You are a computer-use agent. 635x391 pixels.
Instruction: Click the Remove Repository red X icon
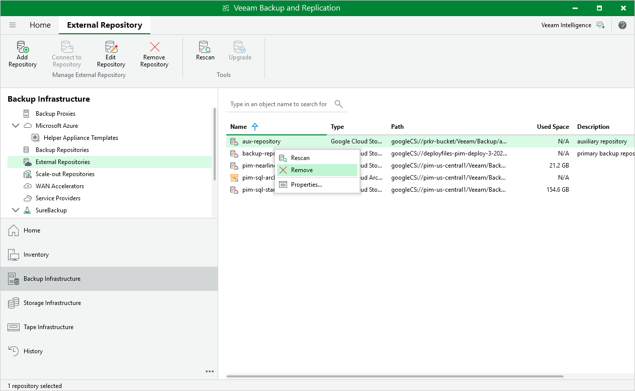(x=155, y=47)
